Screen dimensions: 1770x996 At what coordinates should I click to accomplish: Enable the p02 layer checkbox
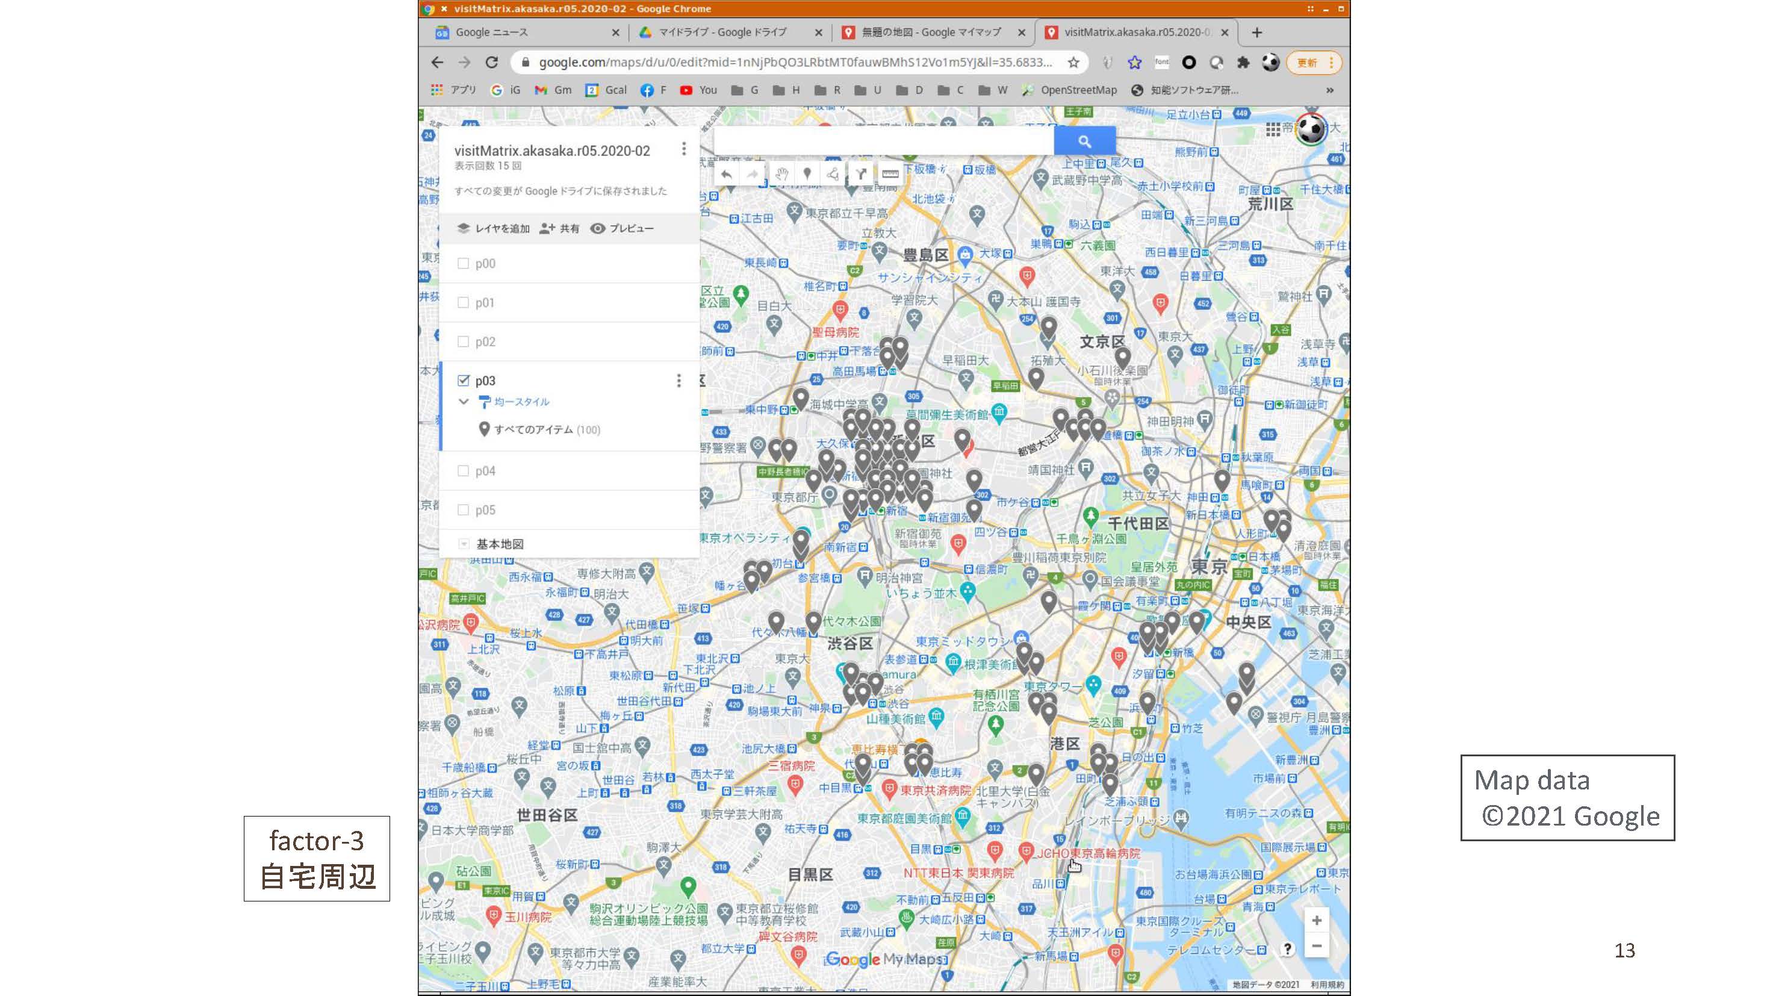pos(463,341)
